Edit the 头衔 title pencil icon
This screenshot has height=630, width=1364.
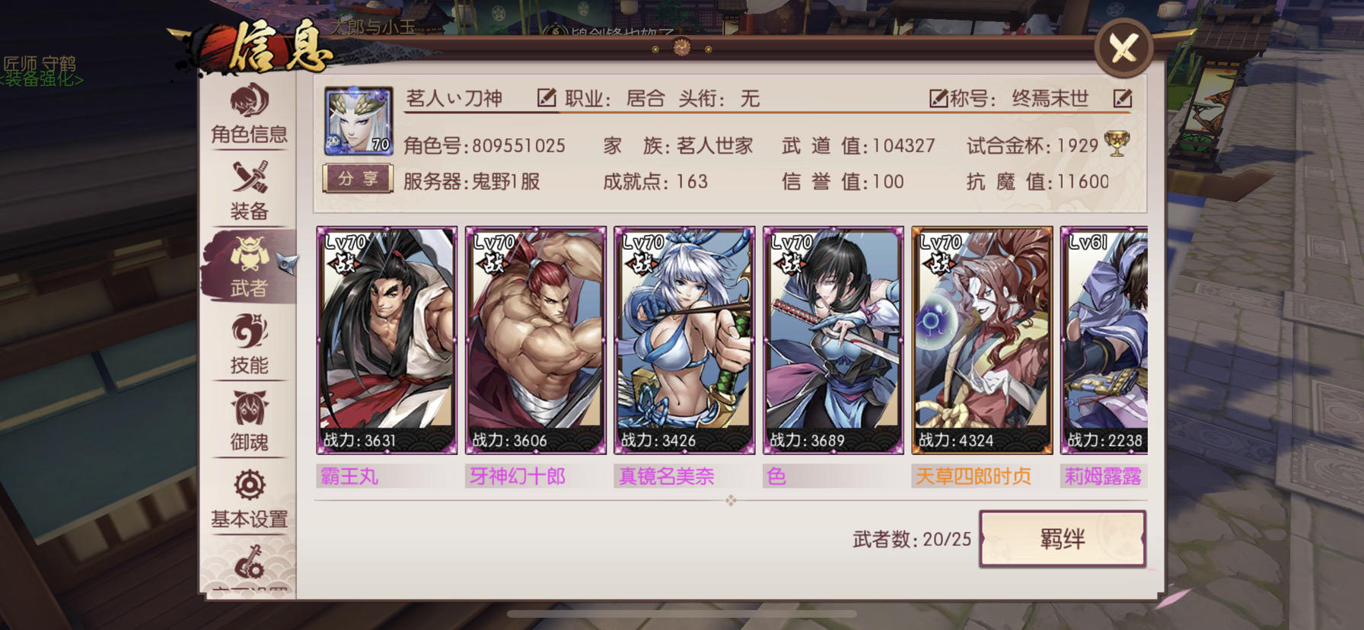click(939, 98)
